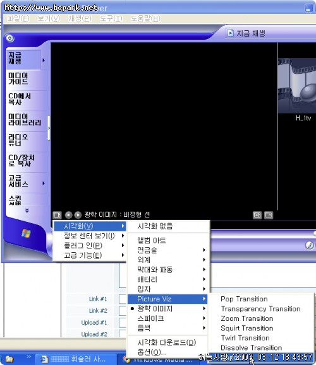Click the sidebar hide handle on taskbar edge
Viewport: 316px width, 365px height.
pyautogui.click(x=49, y=128)
